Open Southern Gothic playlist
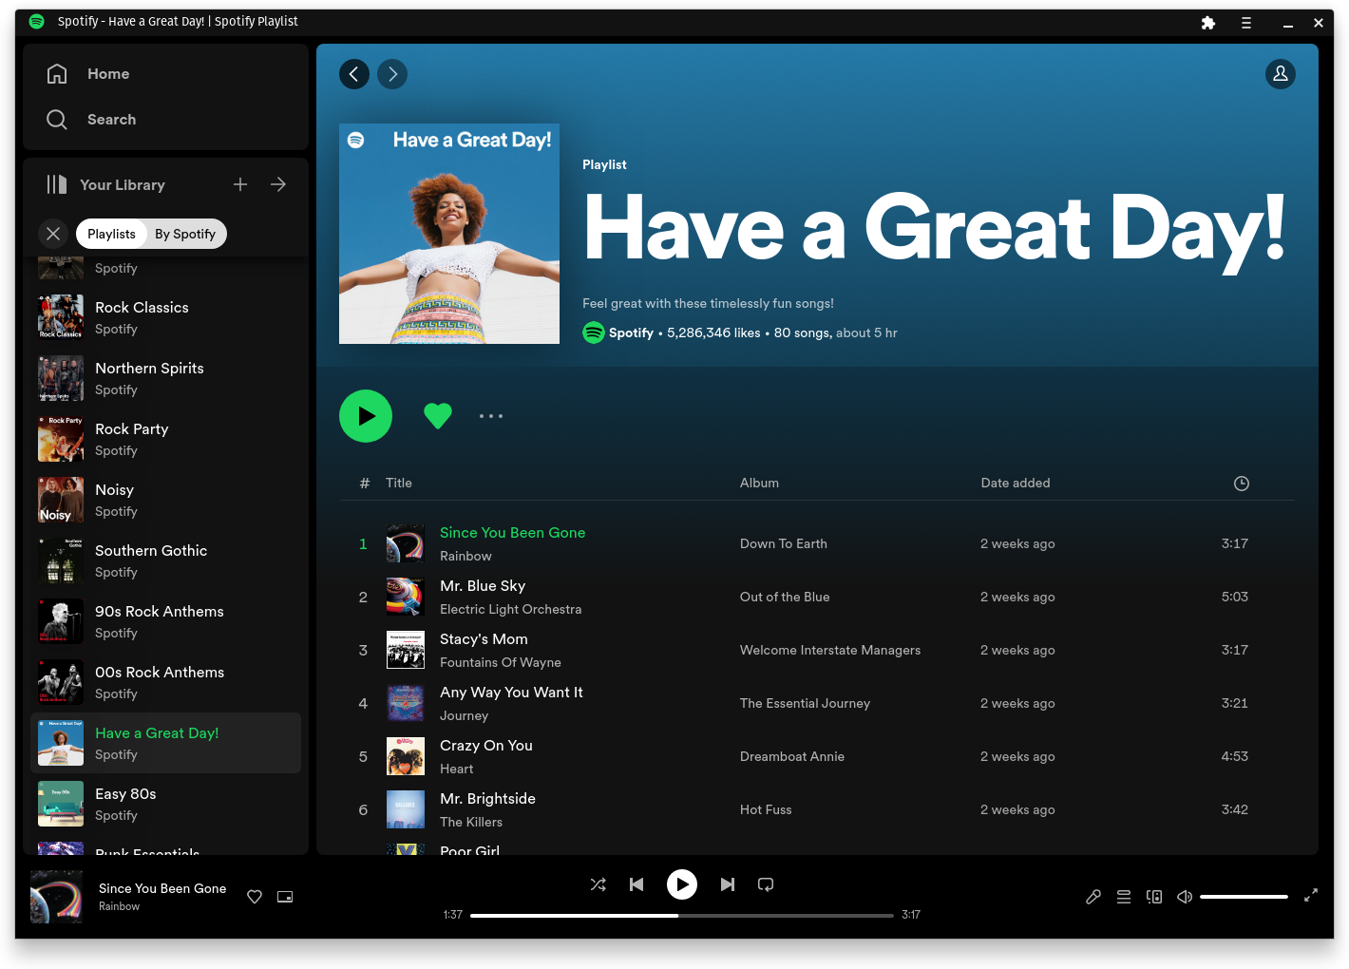Image resolution: width=1349 pixels, height=969 pixels. pyautogui.click(x=166, y=560)
